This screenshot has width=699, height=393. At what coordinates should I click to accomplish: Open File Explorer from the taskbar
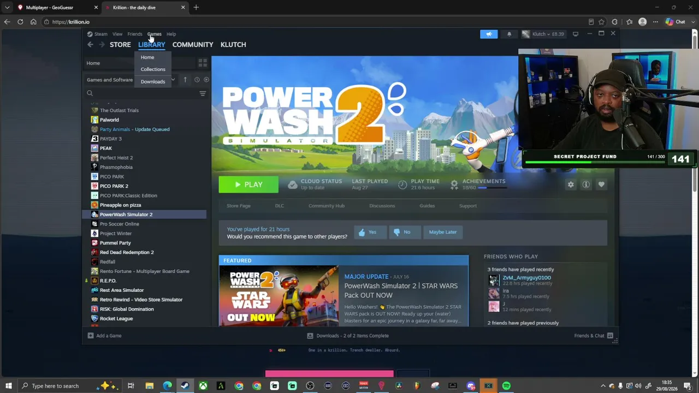149,386
